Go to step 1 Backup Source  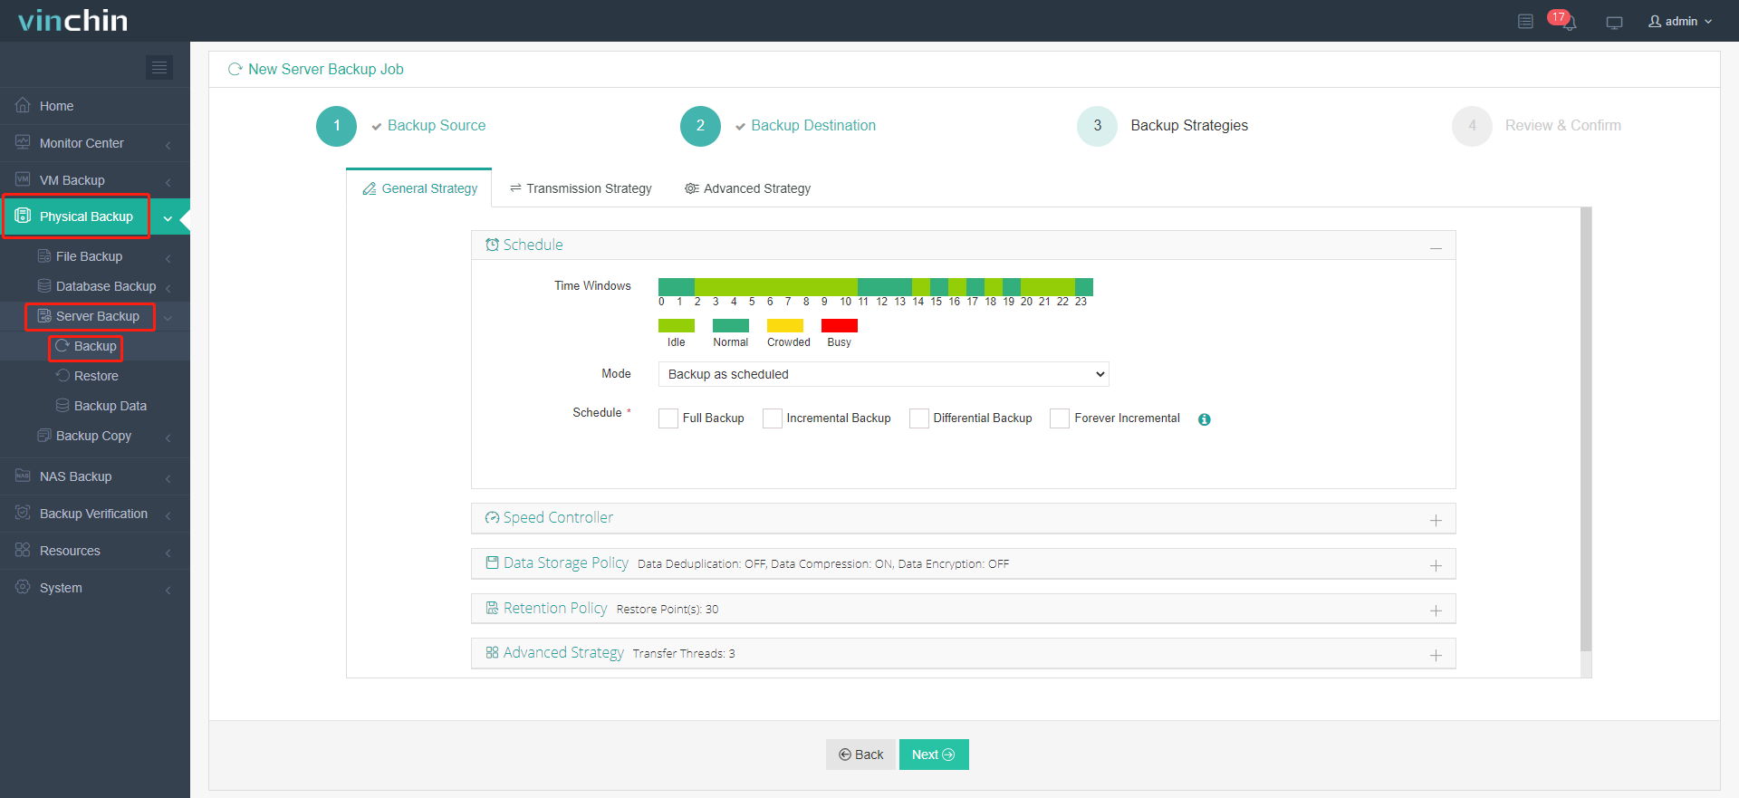(x=401, y=126)
